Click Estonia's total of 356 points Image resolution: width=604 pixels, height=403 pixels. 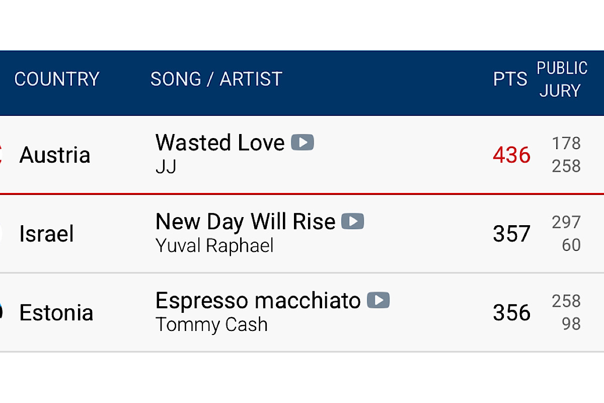click(511, 313)
